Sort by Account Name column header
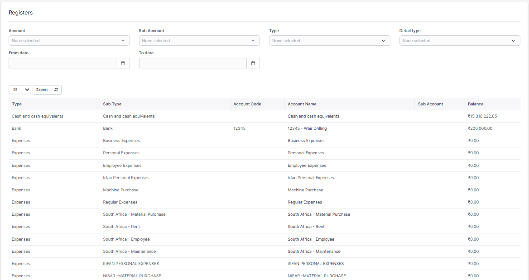Image resolution: width=529 pixels, height=280 pixels. tap(302, 104)
